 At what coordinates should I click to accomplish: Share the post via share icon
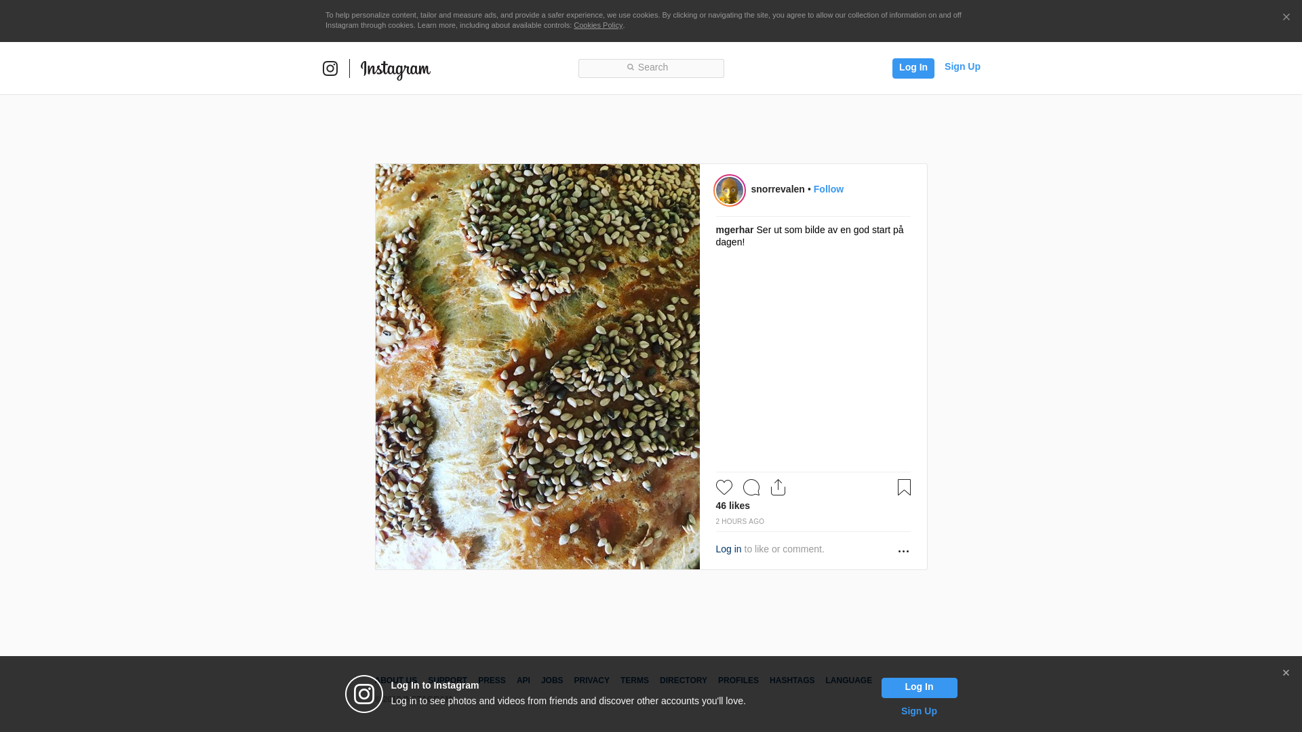click(778, 487)
